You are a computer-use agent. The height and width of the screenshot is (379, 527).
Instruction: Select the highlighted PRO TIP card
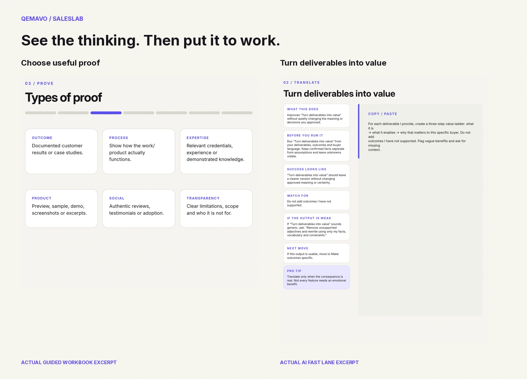click(x=317, y=277)
